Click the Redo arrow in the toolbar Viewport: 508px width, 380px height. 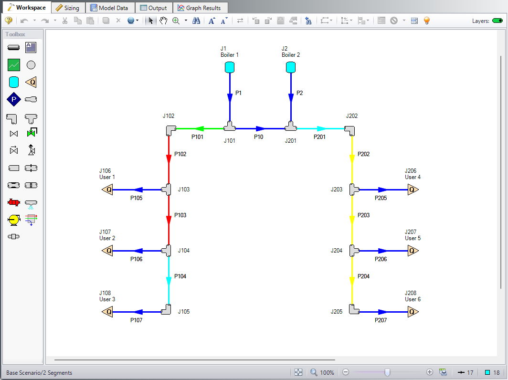point(45,21)
